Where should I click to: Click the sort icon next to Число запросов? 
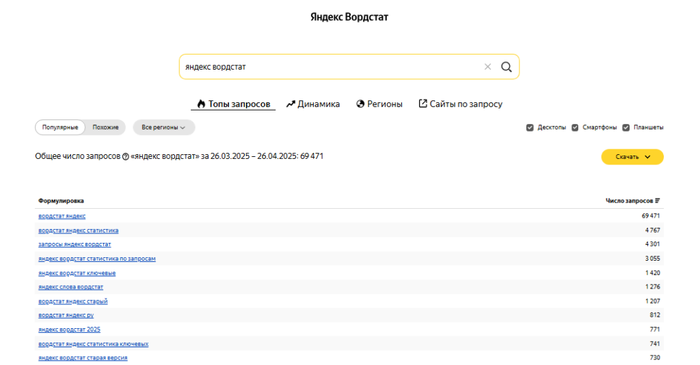657,201
